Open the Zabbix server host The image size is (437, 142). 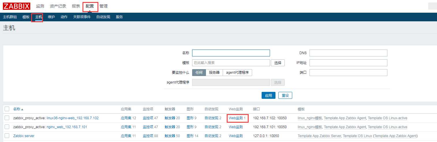tap(24, 136)
